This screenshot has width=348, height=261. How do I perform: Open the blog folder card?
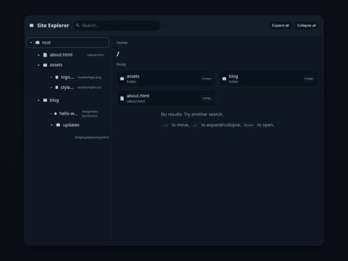[x=268, y=79]
